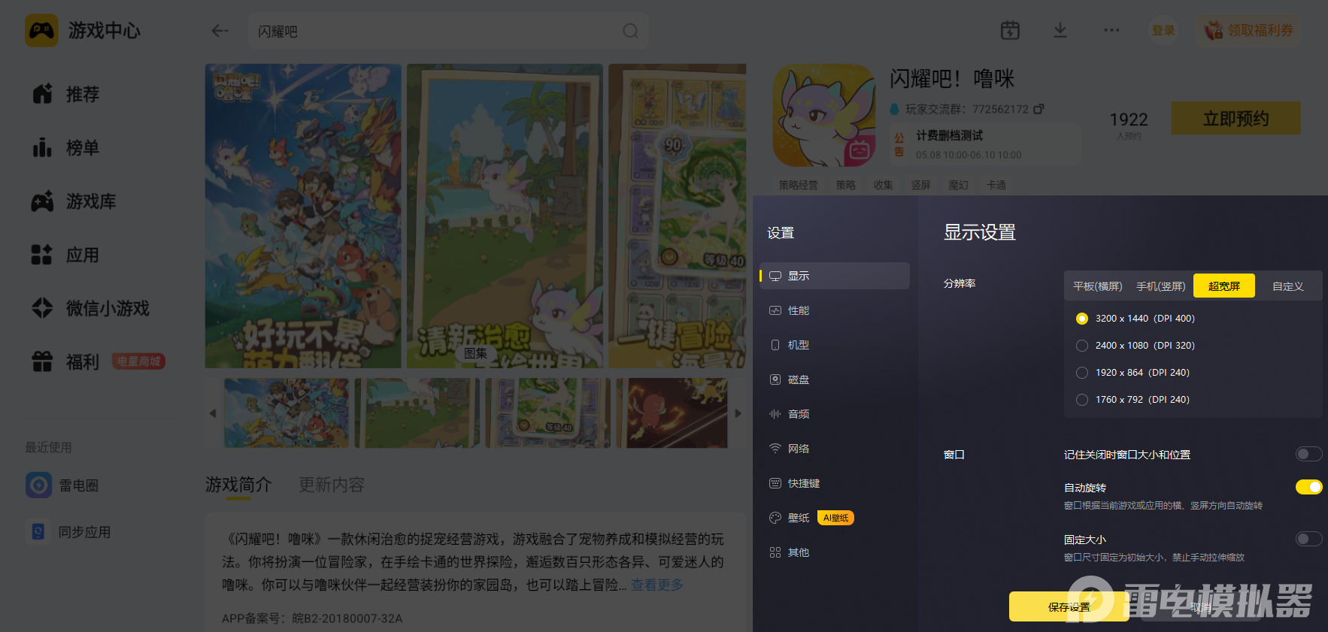Open 计费删档测试 announcement
The height and width of the screenshot is (632, 1328).
(985, 144)
